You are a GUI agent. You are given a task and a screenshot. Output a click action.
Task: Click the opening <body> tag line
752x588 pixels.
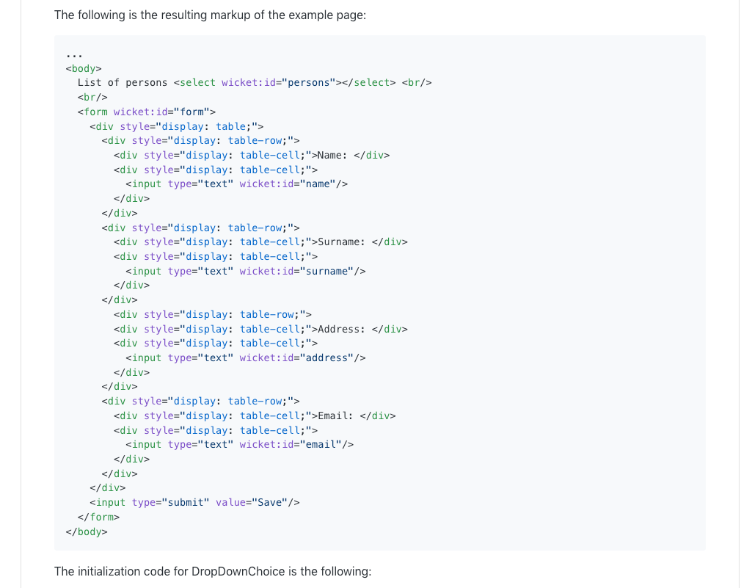point(84,69)
